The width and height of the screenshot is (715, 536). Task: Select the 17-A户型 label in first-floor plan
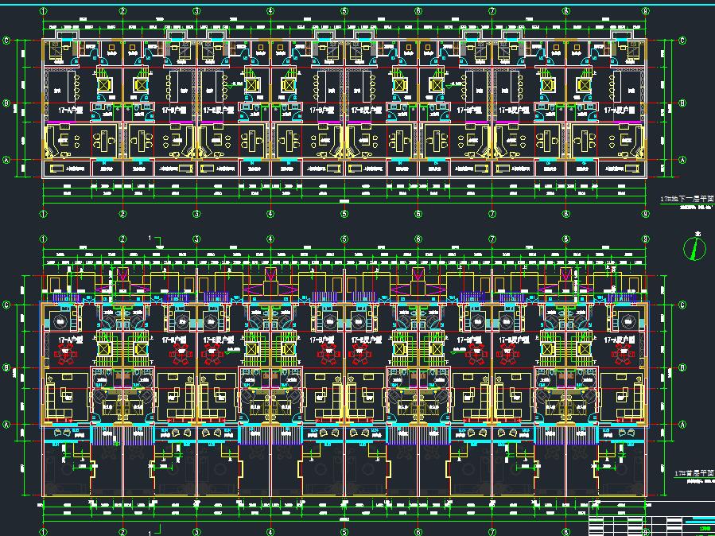click(71, 340)
